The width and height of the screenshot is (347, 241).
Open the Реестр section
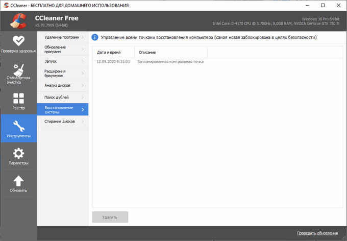[x=18, y=101]
